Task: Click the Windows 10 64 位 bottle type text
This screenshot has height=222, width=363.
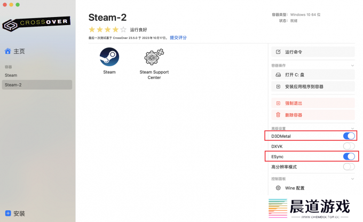Action: coord(305,14)
